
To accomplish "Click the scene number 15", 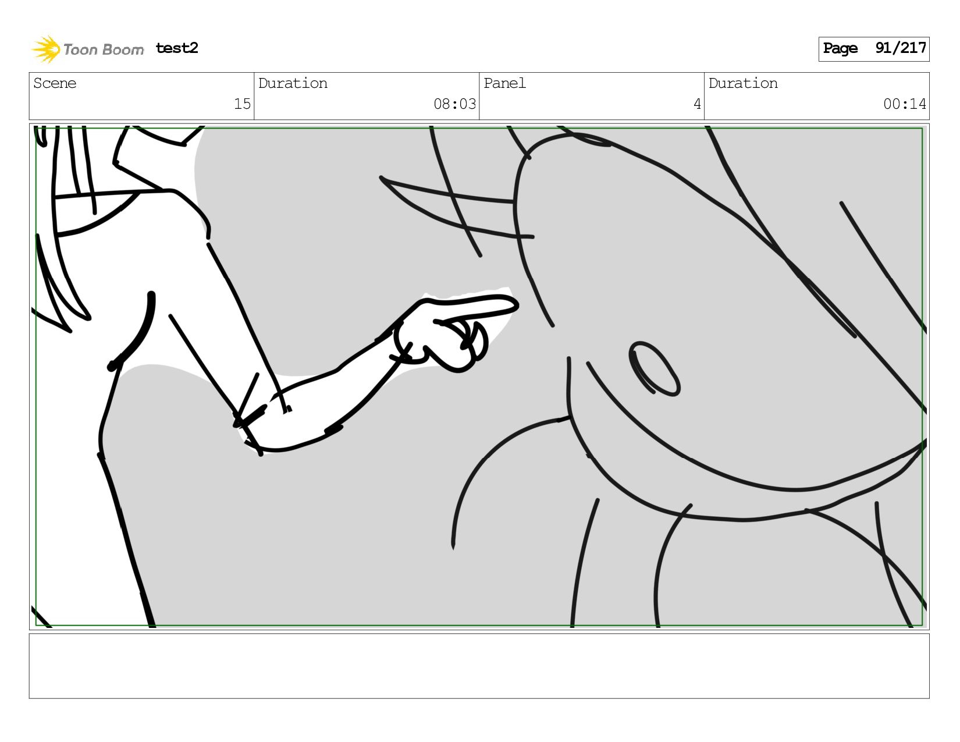I will (x=242, y=104).
